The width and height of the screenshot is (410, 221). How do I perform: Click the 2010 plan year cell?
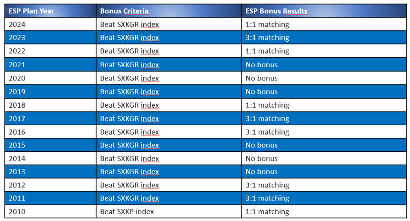pyautogui.click(x=17, y=211)
